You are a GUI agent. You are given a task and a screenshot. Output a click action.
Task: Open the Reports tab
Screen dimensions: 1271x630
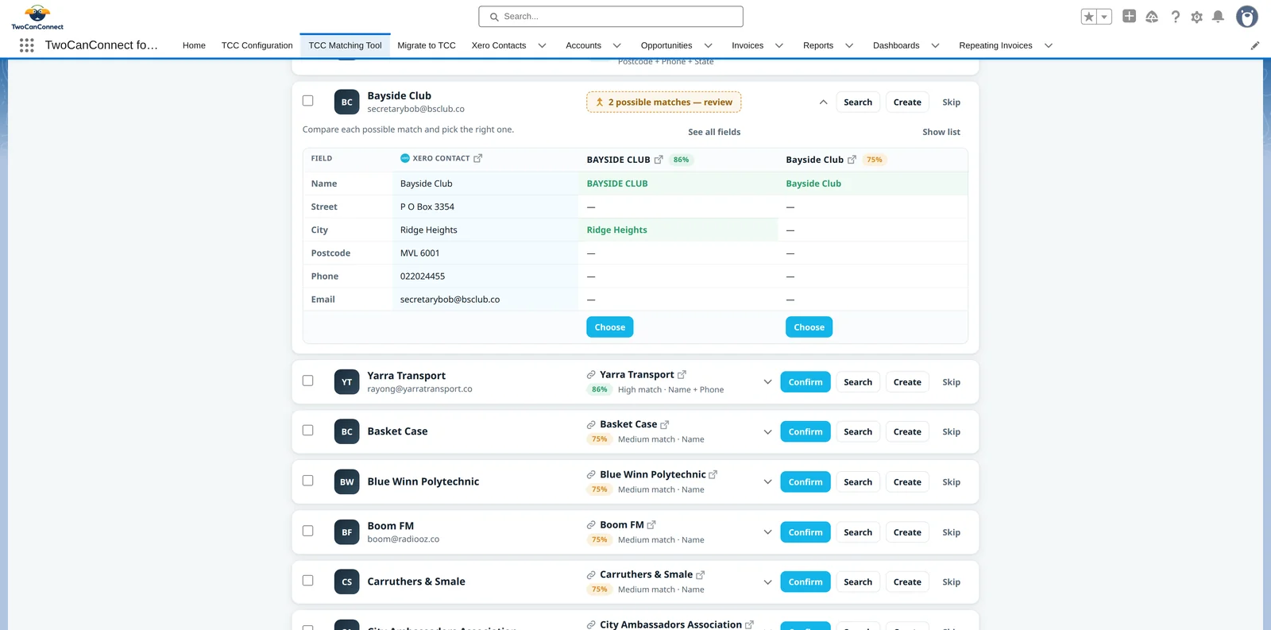tap(818, 45)
